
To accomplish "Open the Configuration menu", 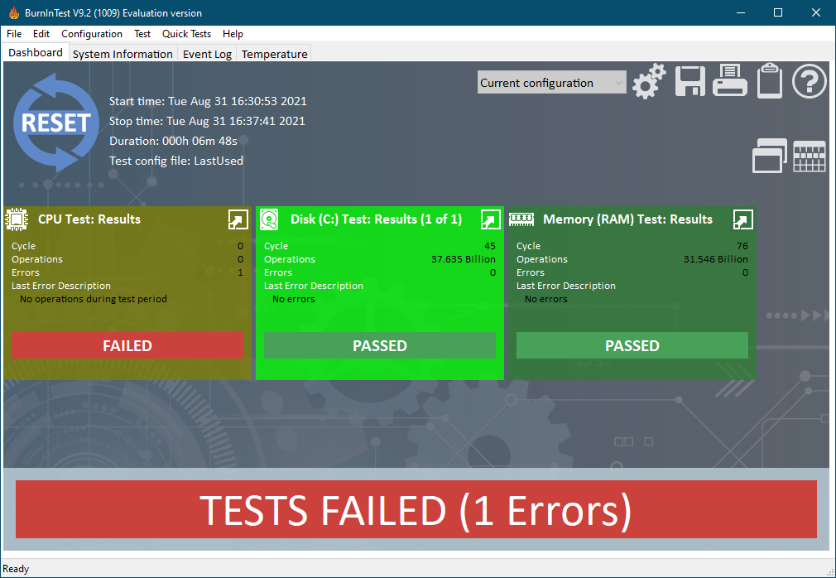I will 92,34.
